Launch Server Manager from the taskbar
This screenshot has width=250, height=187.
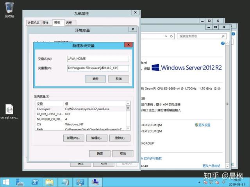(20, 182)
